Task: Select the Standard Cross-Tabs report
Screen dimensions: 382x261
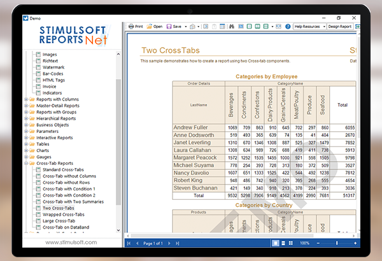Action: (x=63, y=169)
